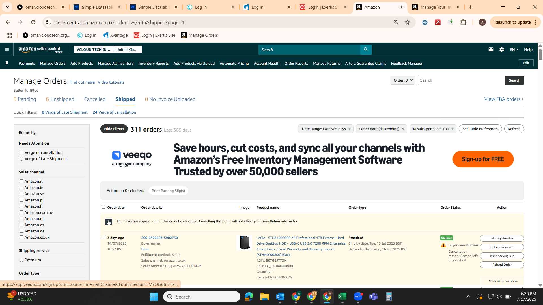Open the settings gear in Seller Central
543x305 pixels.
pyautogui.click(x=501, y=49)
